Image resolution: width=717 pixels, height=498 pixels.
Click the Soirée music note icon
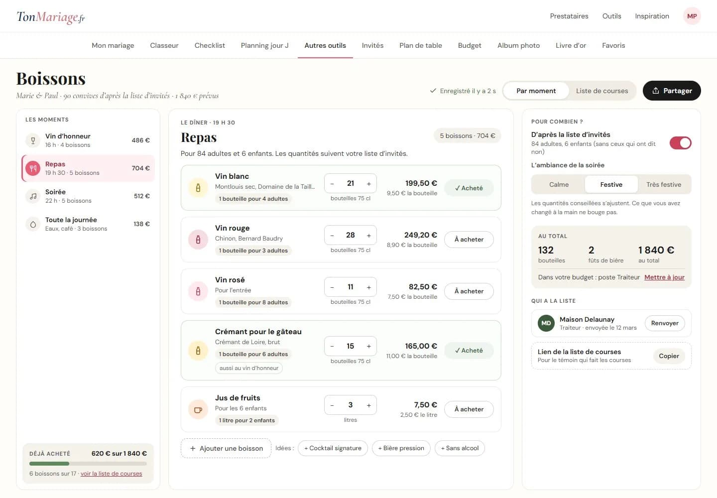(x=33, y=196)
